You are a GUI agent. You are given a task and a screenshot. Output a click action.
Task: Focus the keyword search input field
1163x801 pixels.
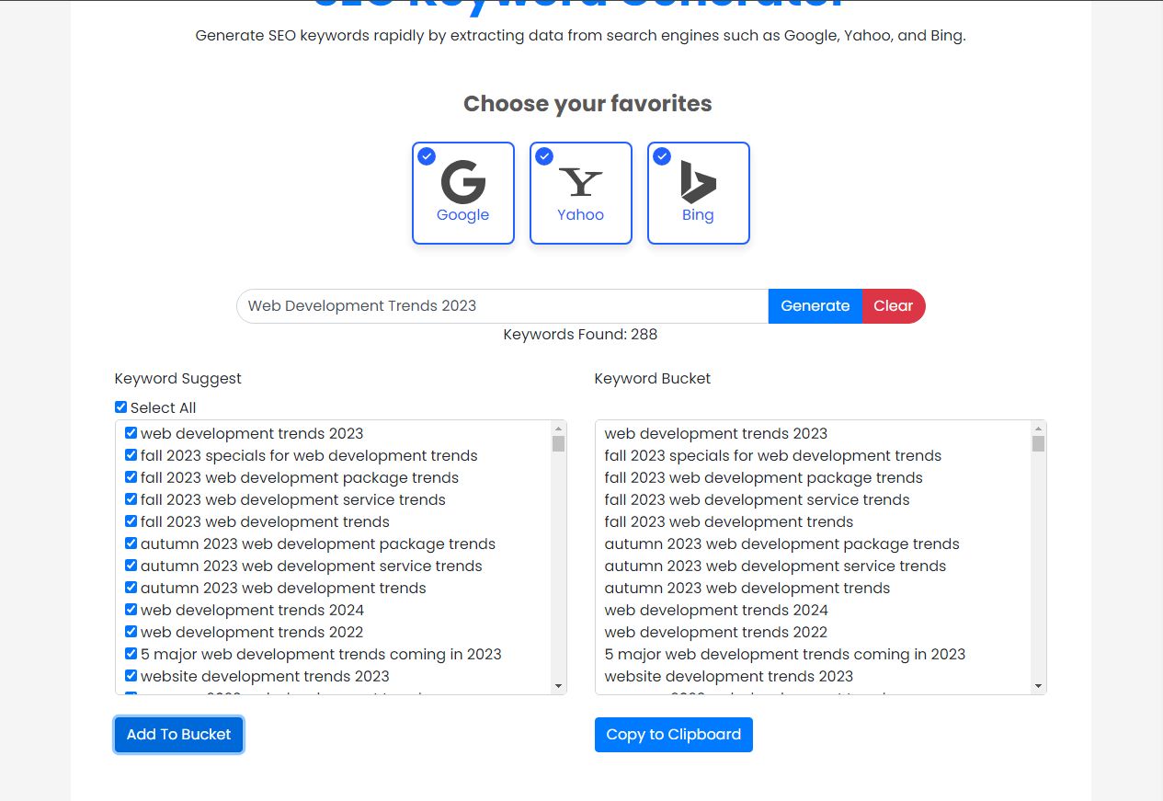click(x=502, y=306)
